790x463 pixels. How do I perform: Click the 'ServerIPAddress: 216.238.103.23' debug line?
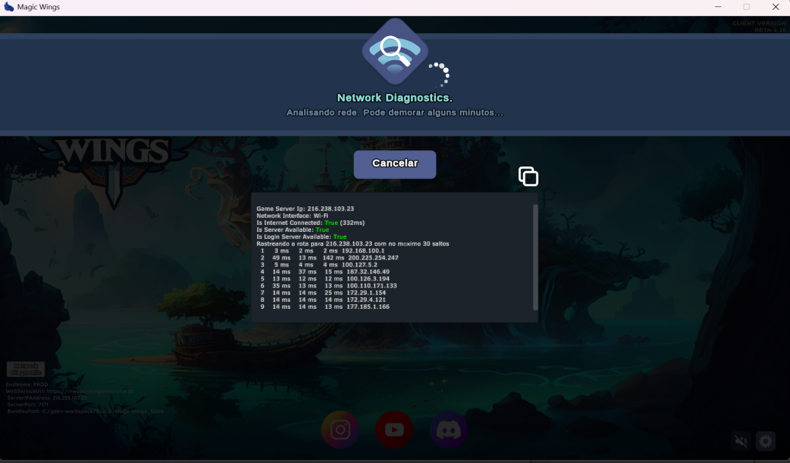point(47,398)
